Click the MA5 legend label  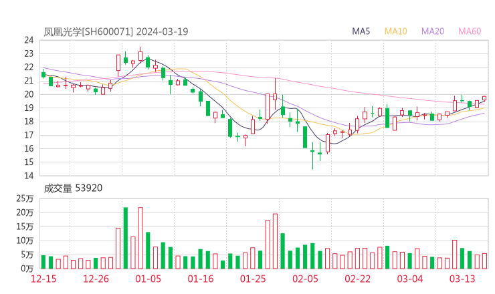click(361, 31)
